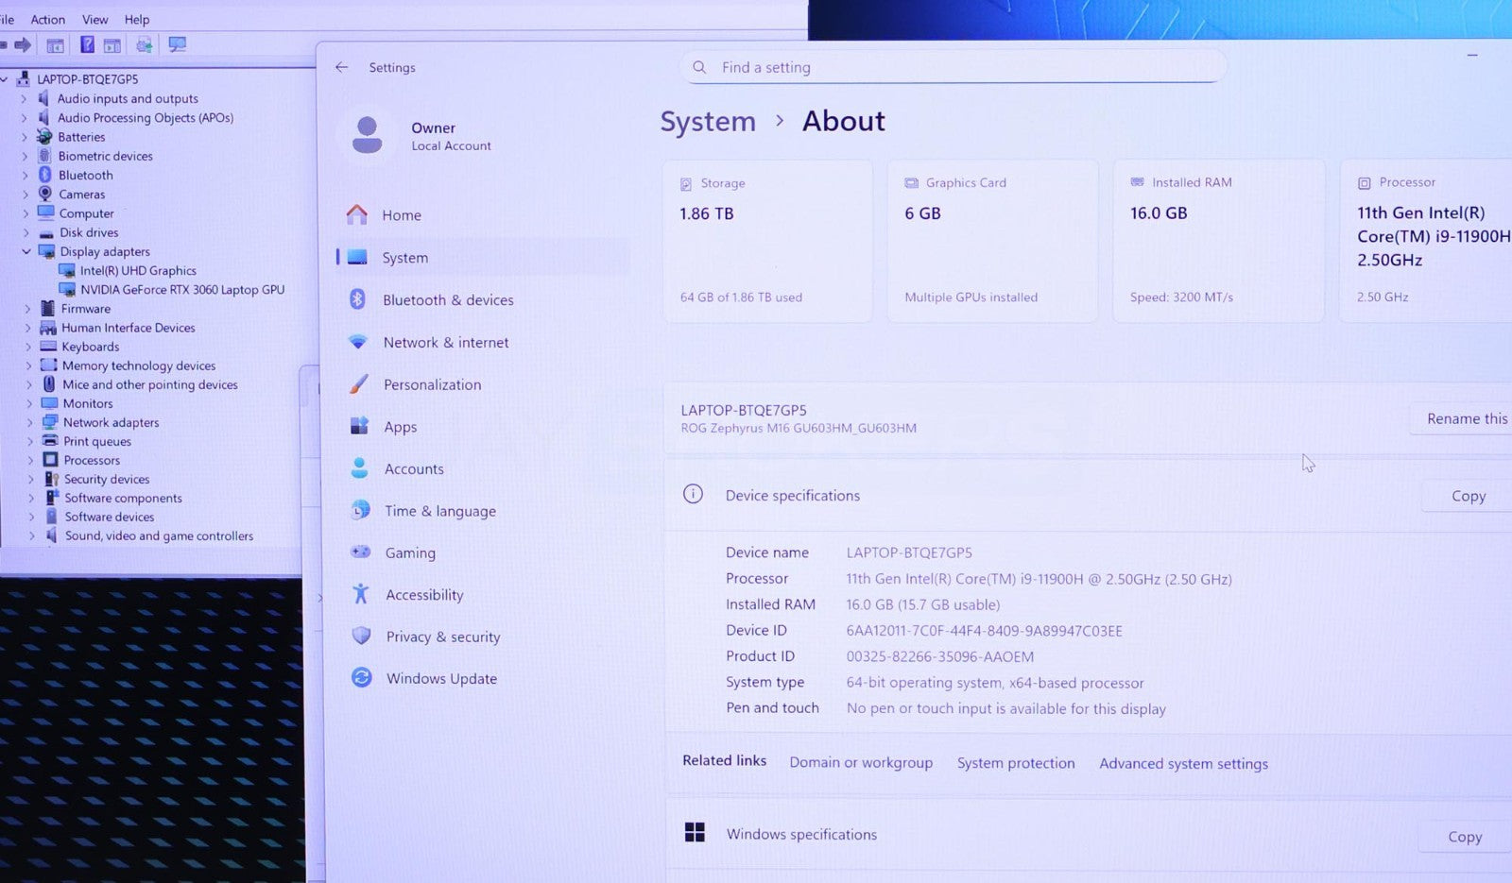
Task: Open the View menu
Action: click(94, 19)
